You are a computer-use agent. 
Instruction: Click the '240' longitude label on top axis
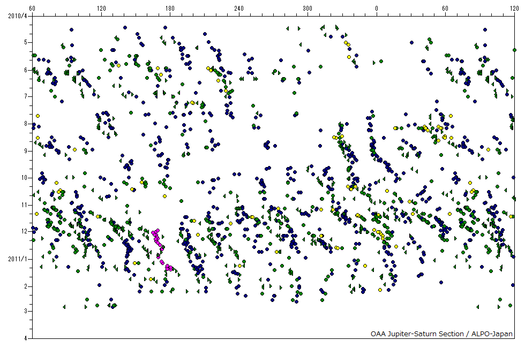[239, 9]
